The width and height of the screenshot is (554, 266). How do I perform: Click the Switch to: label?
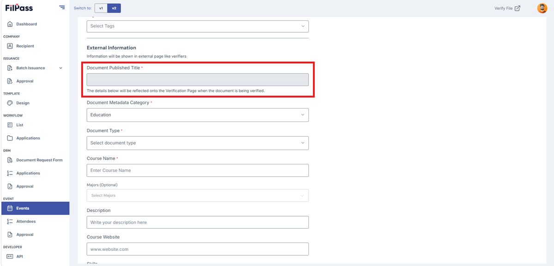83,8
